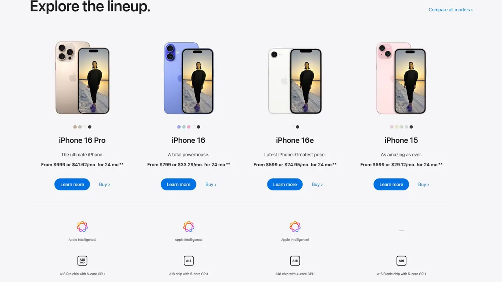Viewport: 502px width, 282px height.
Task: Select black color for iPhone 16e
Action: click(298, 127)
